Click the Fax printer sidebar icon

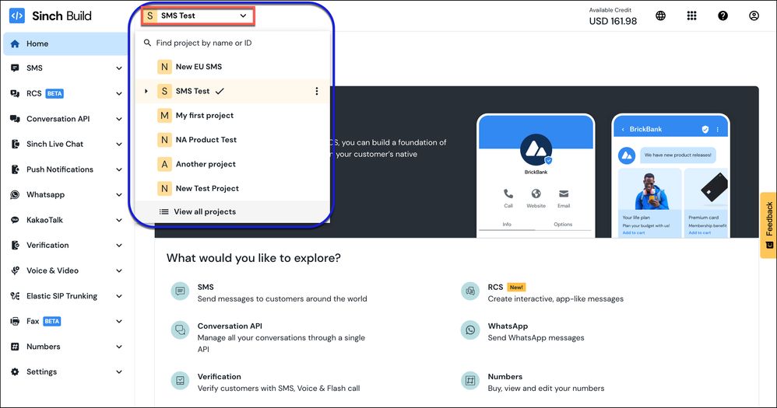pos(15,322)
